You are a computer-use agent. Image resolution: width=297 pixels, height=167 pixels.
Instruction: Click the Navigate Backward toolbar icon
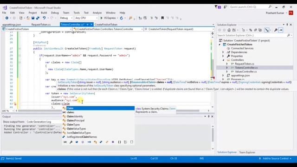coord(7,18)
